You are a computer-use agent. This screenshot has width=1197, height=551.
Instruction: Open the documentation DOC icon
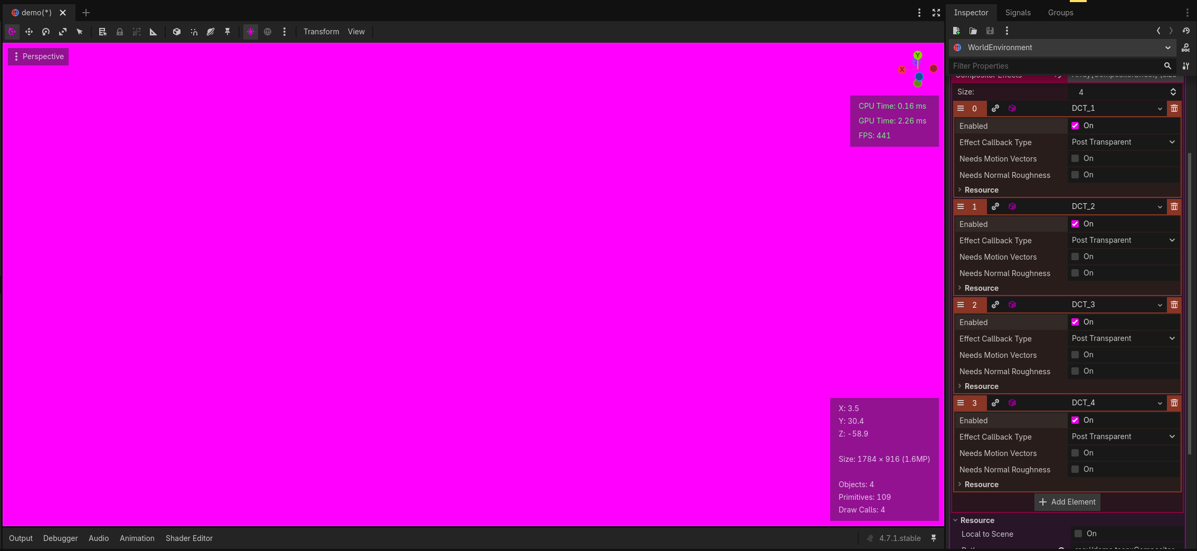pos(1186,47)
